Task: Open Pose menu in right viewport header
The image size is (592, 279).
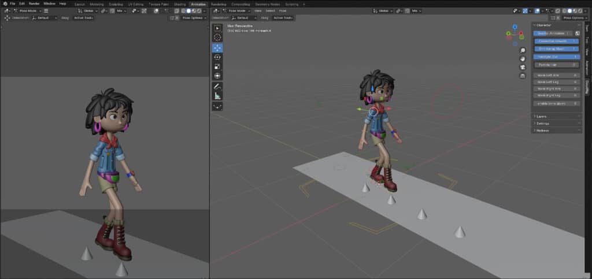Action: coord(283,11)
